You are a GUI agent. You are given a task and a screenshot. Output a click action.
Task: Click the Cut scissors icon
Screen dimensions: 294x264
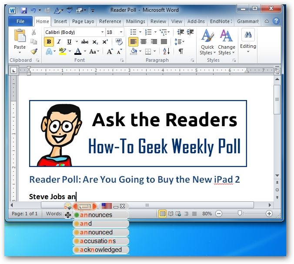click(x=34, y=32)
